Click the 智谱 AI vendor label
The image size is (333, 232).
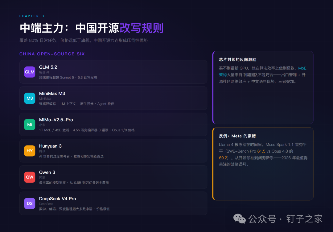(44, 72)
